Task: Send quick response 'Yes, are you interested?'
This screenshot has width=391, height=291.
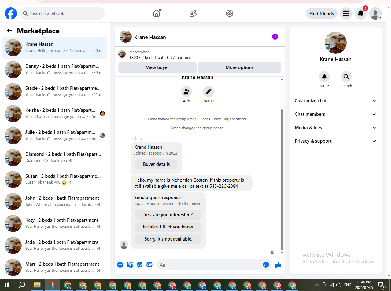Action: (x=168, y=215)
